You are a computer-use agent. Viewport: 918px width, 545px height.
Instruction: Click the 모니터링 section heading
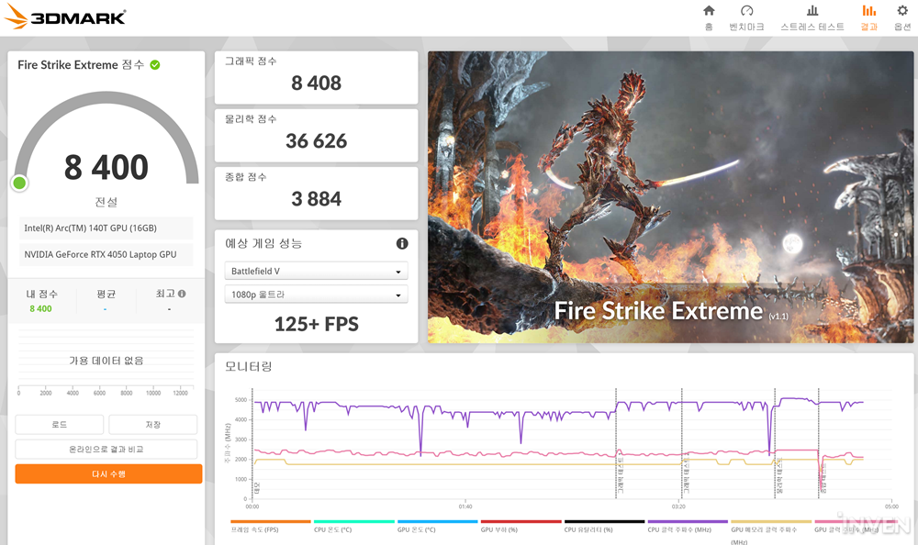(x=249, y=366)
